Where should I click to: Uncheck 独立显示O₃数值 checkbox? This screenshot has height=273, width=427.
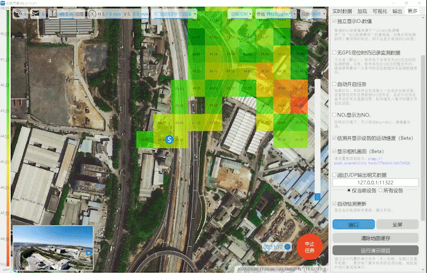click(335, 21)
